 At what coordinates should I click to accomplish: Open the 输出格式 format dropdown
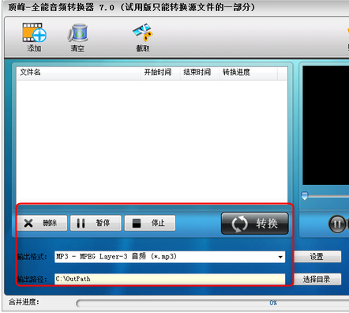pyautogui.click(x=170, y=257)
